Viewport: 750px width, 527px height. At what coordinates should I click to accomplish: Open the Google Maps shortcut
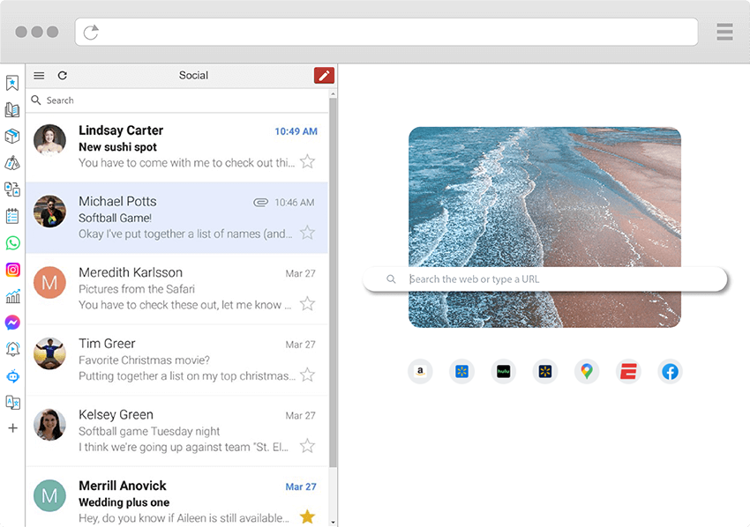[587, 371]
